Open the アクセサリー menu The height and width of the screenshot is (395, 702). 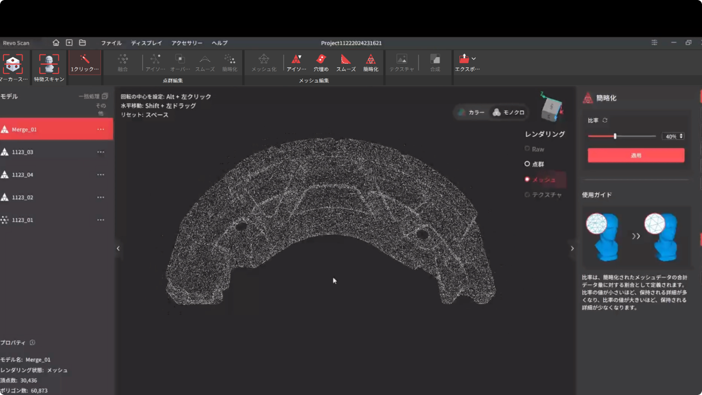(x=187, y=43)
